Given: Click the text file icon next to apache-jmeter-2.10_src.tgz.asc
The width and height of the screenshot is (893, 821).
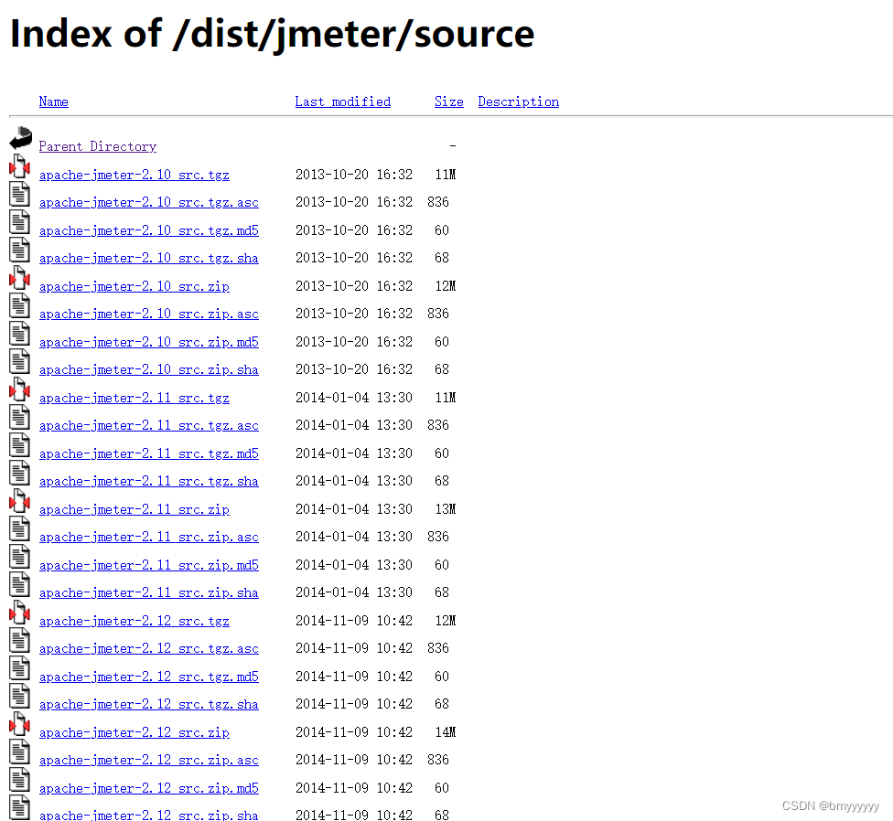Looking at the screenshot, I should click(x=19, y=193).
